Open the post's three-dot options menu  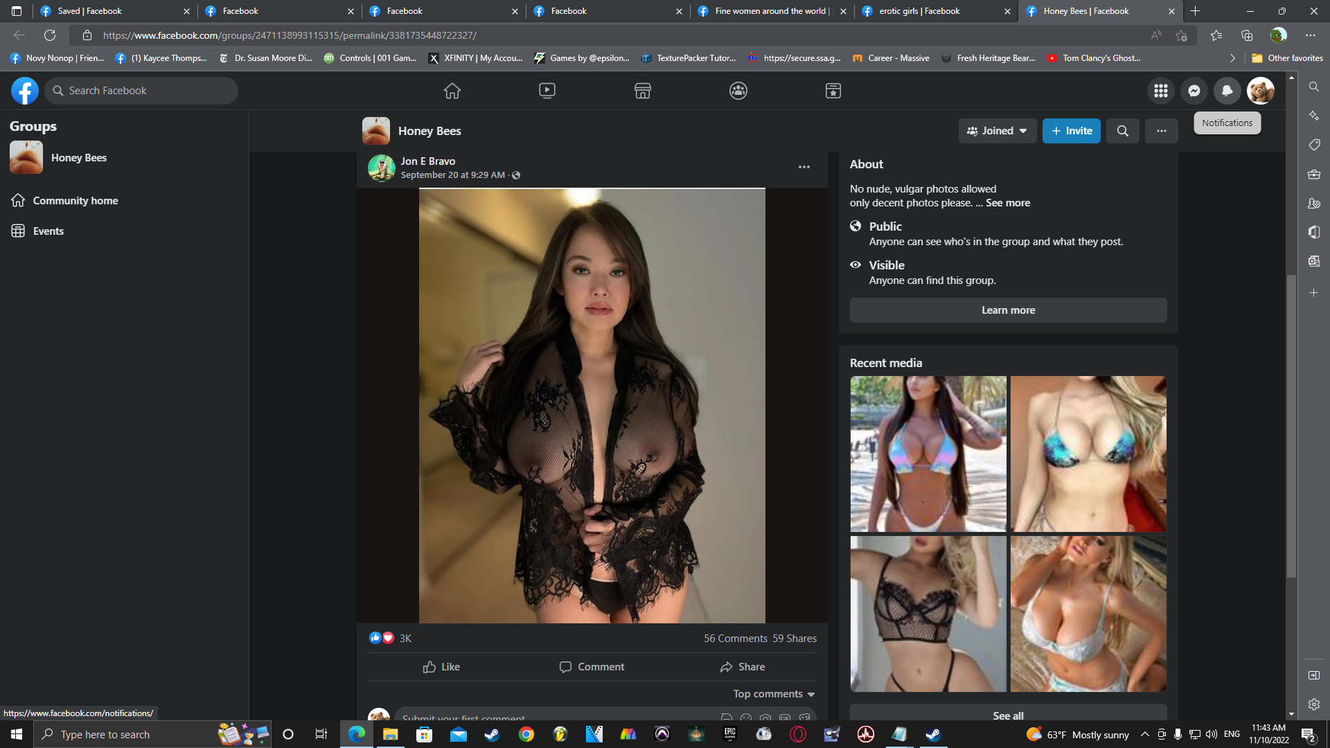804,167
